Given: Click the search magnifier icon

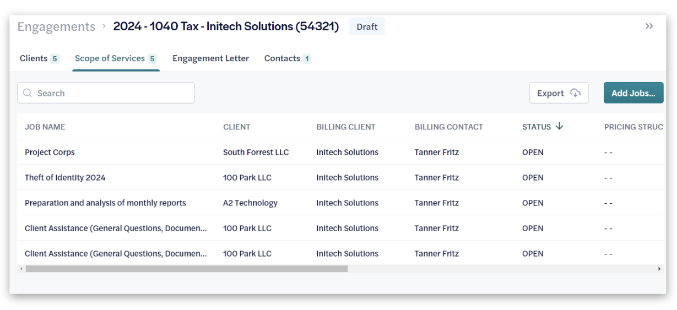Looking at the screenshot, I should tap(28, 93).
